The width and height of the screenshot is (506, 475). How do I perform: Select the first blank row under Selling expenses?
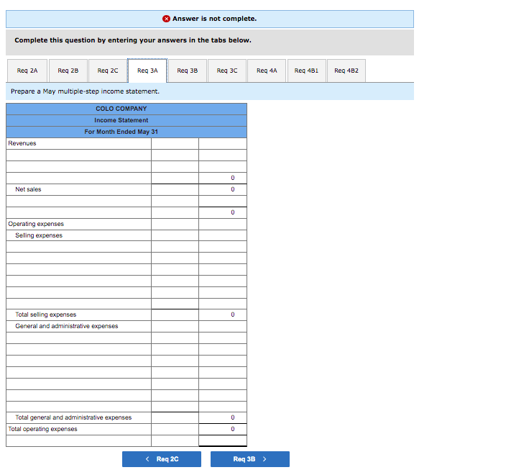point(79,247)
